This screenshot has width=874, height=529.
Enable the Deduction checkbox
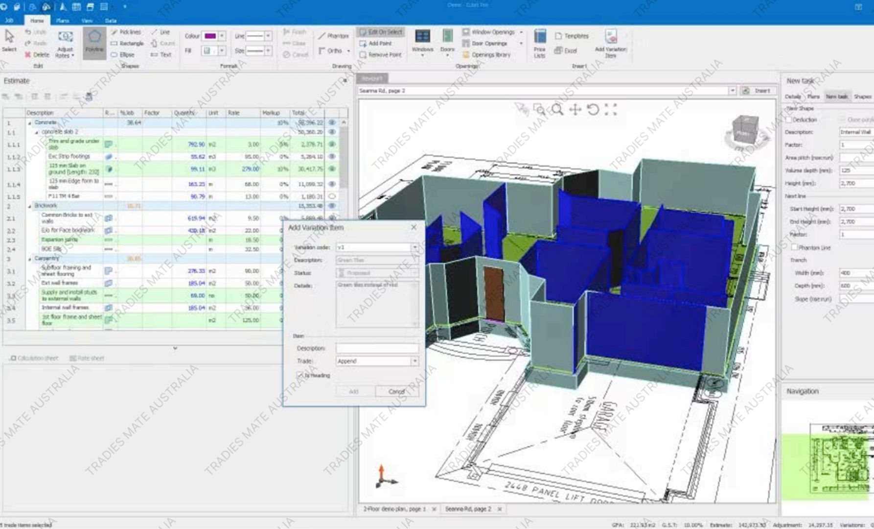(788, 120)
